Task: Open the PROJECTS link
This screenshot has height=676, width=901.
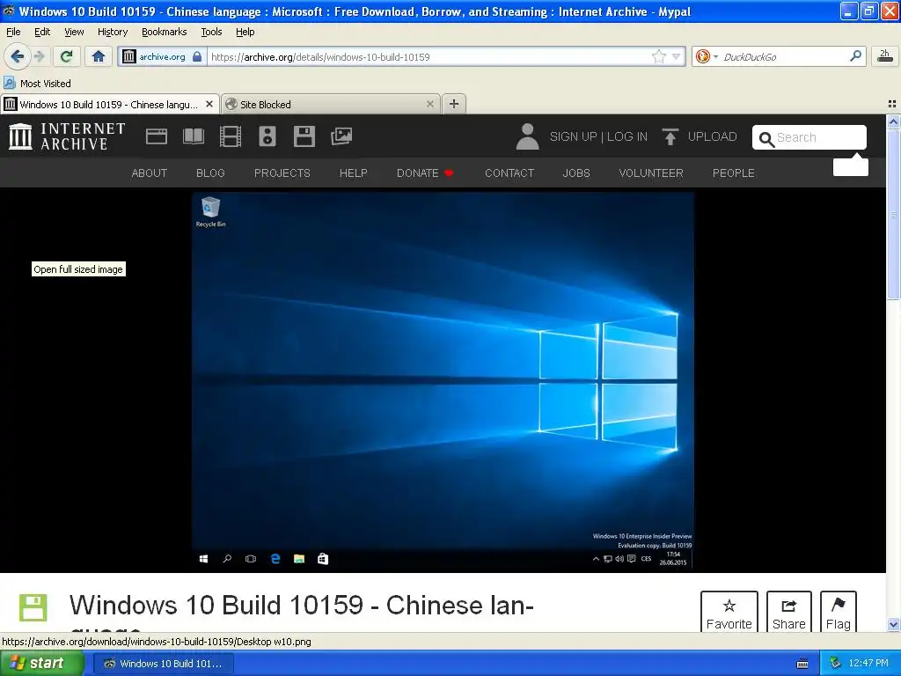Action: click(x=282, y=173)
